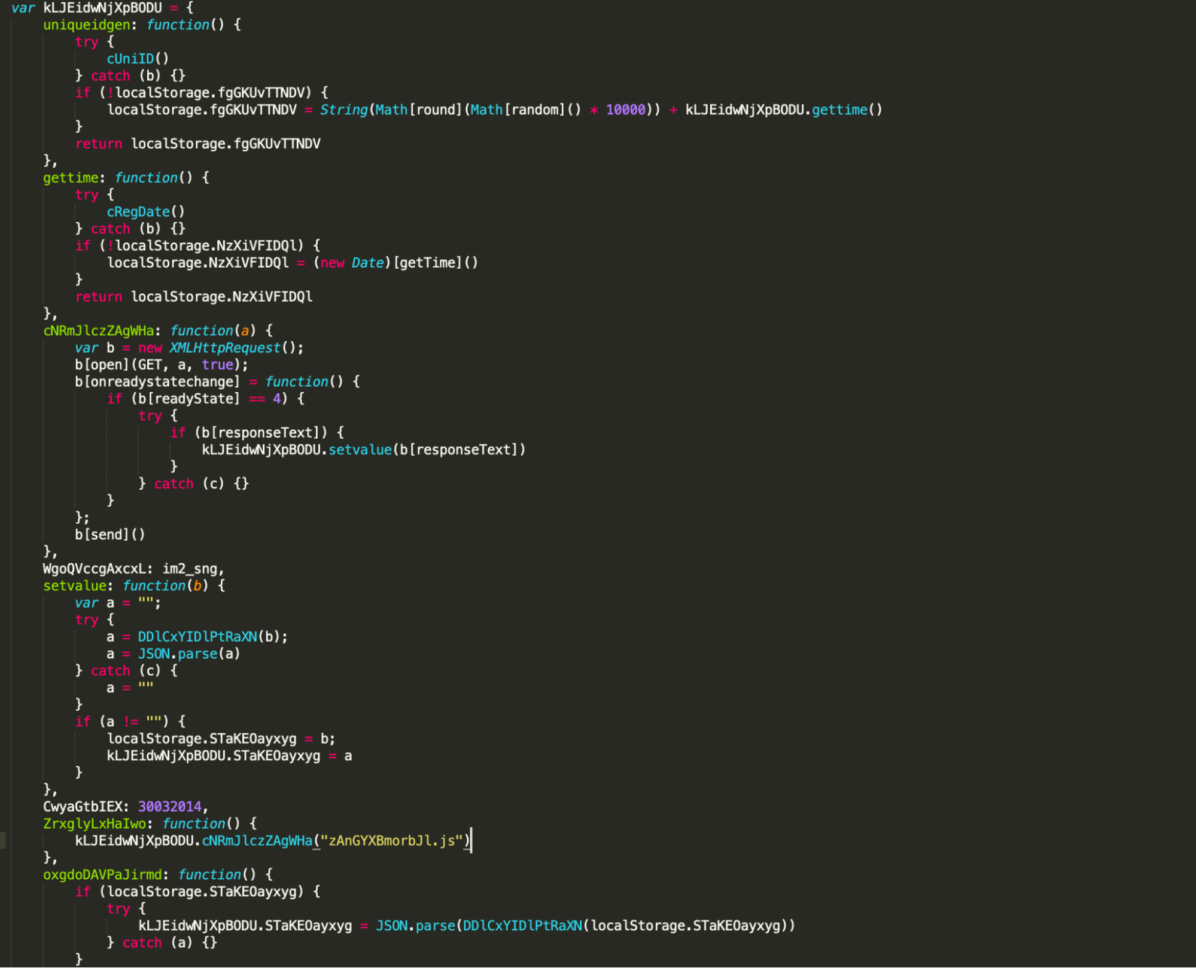This screenshot has width=1196, height=968.
Task: Click the b[send]() statement
Action: [109, 535]
